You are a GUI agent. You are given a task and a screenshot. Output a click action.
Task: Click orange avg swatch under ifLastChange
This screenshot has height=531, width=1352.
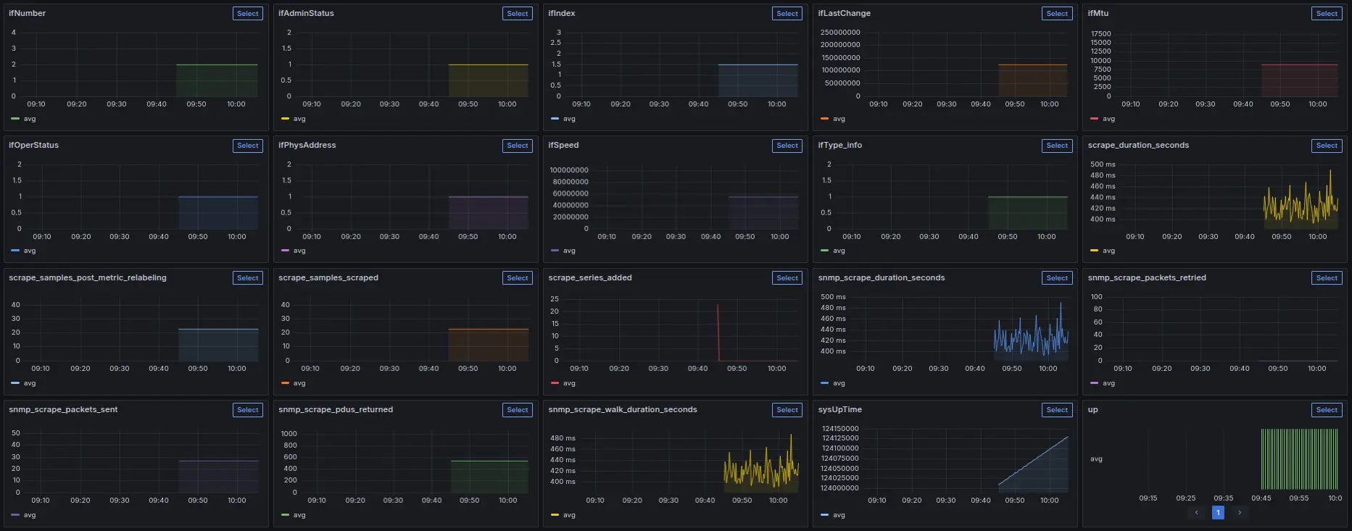coord(824,119)
